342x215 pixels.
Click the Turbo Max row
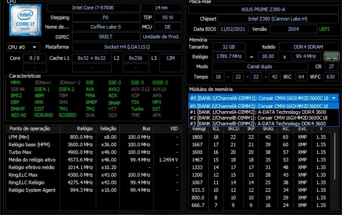point(93,152)
